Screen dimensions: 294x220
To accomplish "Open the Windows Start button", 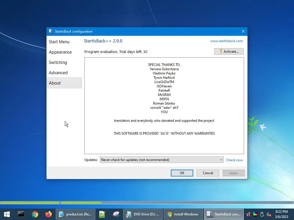I will click(7, 214).
